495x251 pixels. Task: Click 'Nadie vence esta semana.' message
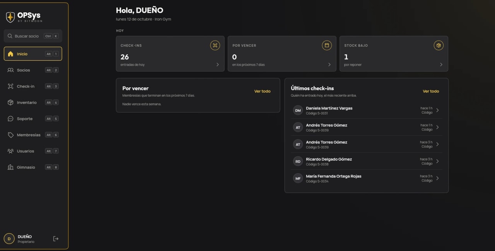(142, 104)
